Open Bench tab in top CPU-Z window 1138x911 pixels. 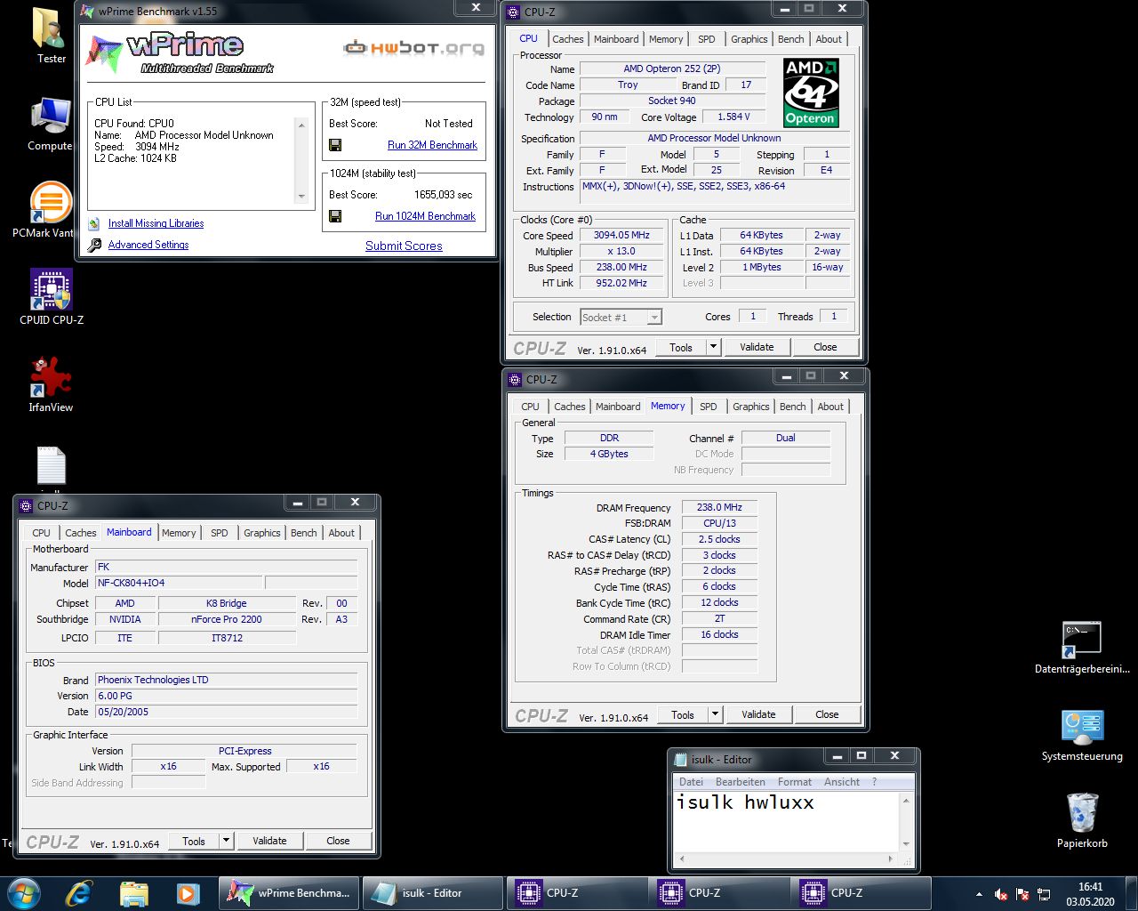click(x=790, y=39)
